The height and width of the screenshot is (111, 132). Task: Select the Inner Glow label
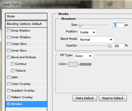click(x=19, y=51)
